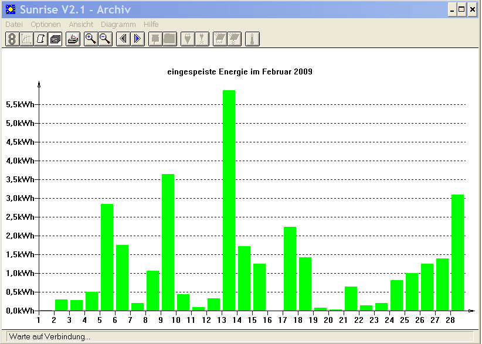Image resolution: width=482 pixels, height=344 pixels.
Task: Go to next month with right arrow
Action: 138,39
